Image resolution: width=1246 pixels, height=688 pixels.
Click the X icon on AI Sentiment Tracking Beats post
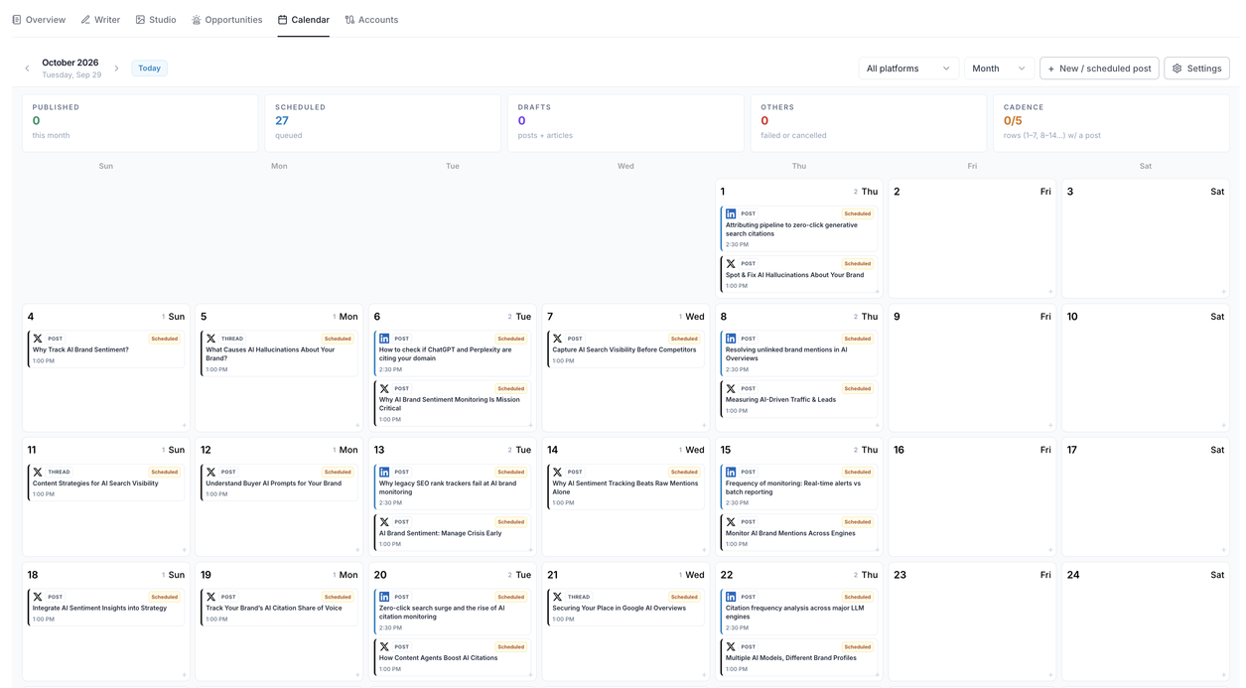(x=557, y=473)
